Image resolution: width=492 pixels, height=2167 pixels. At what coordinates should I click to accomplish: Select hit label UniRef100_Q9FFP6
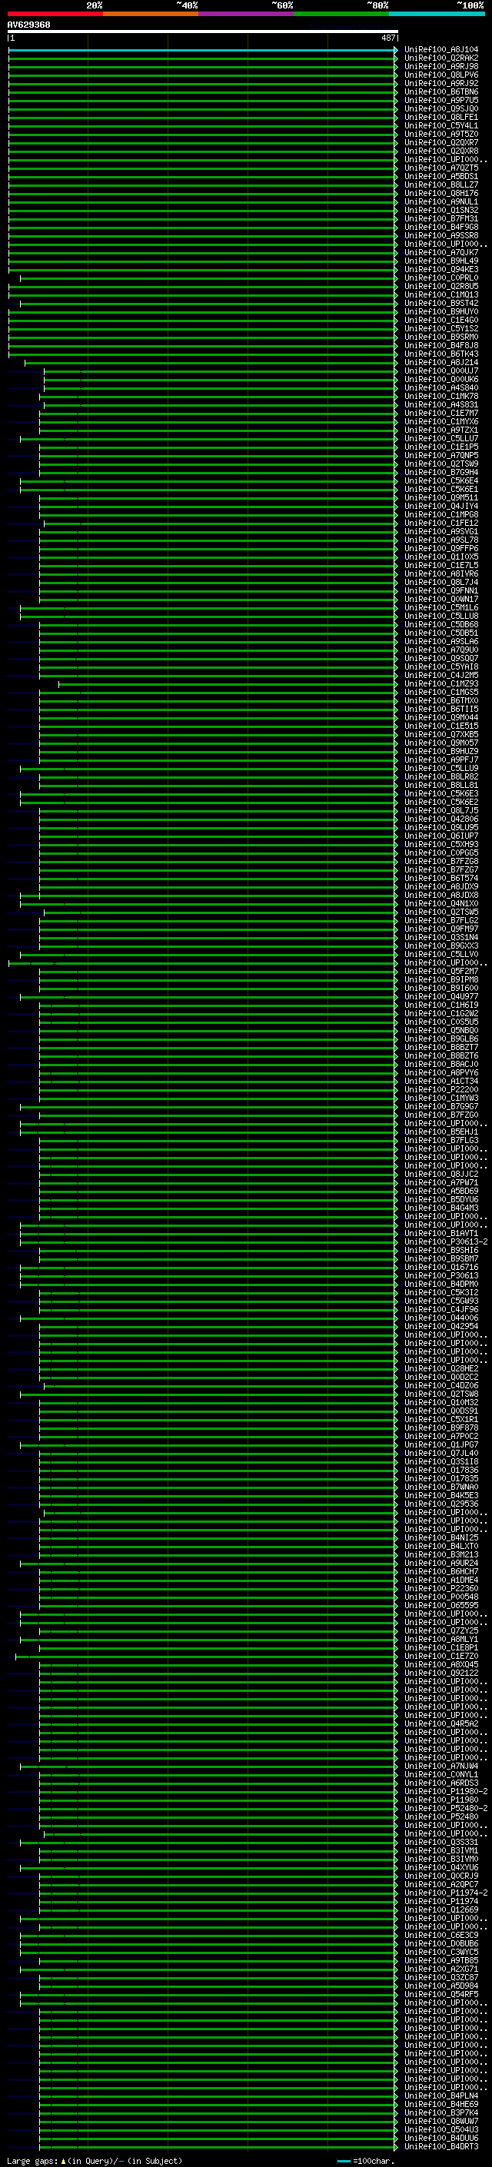(441, 549)
